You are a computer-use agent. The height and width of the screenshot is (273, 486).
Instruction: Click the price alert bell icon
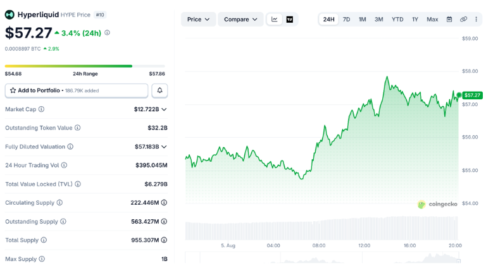159,90
